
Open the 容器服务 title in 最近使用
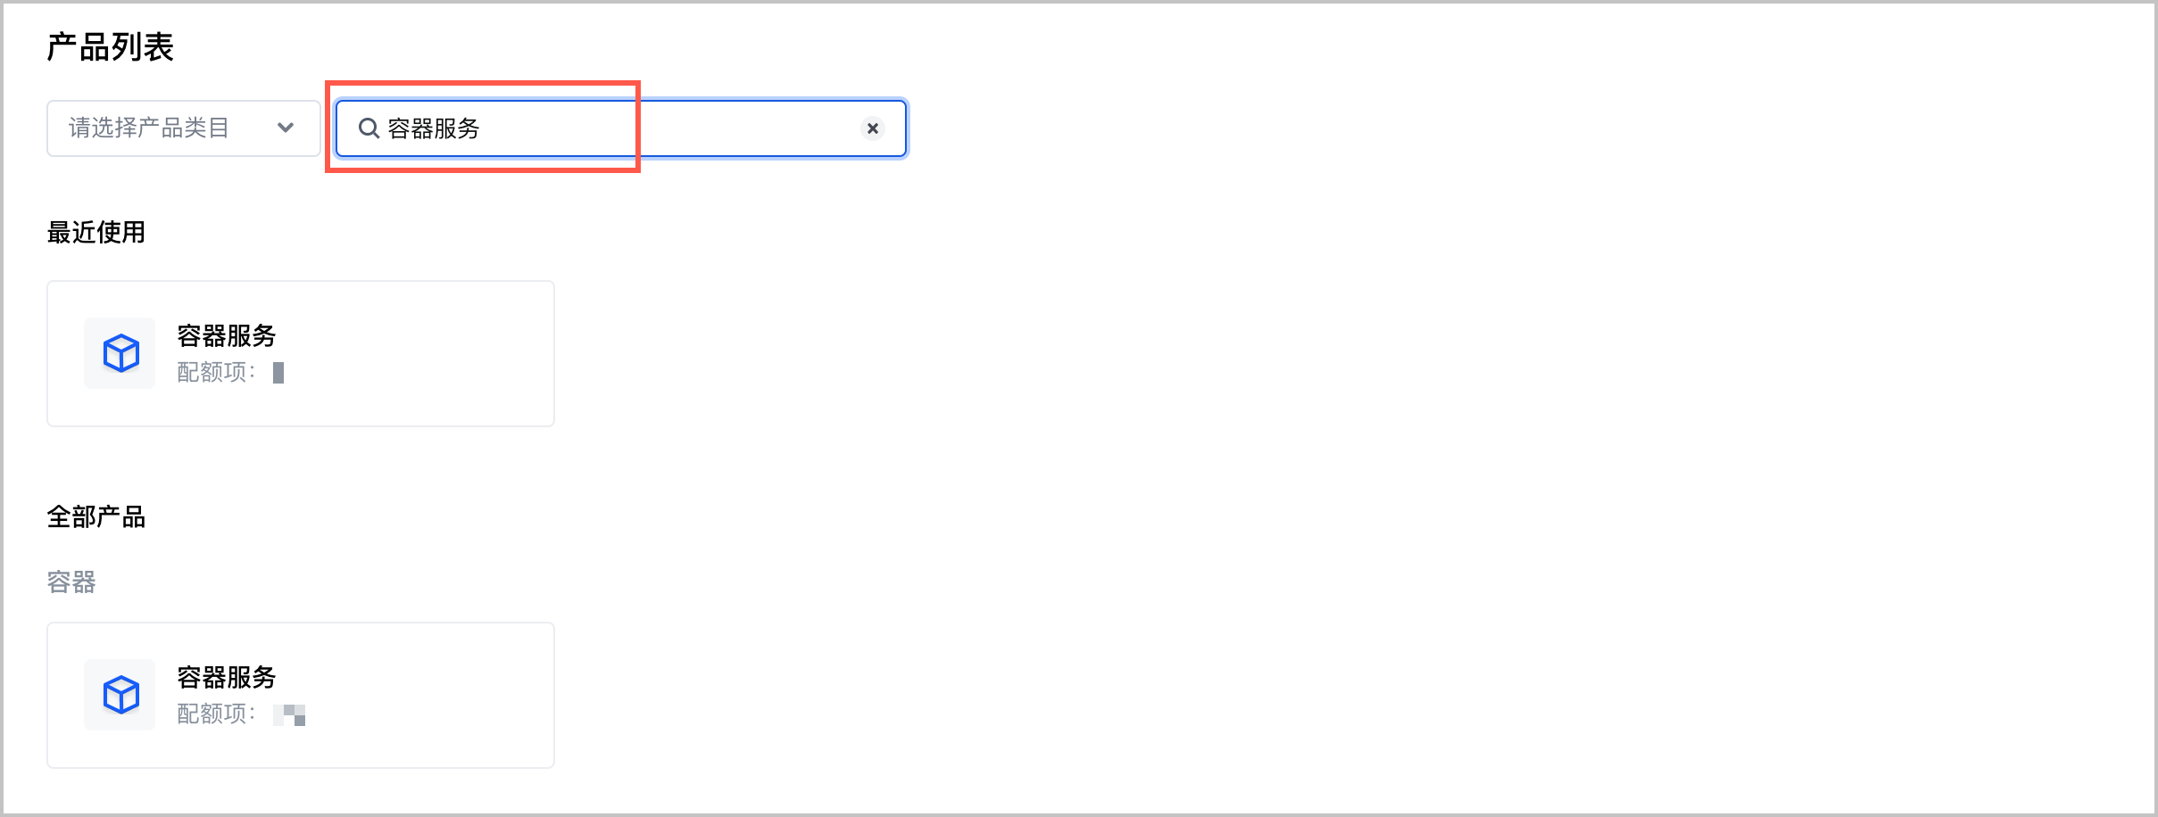227,336
